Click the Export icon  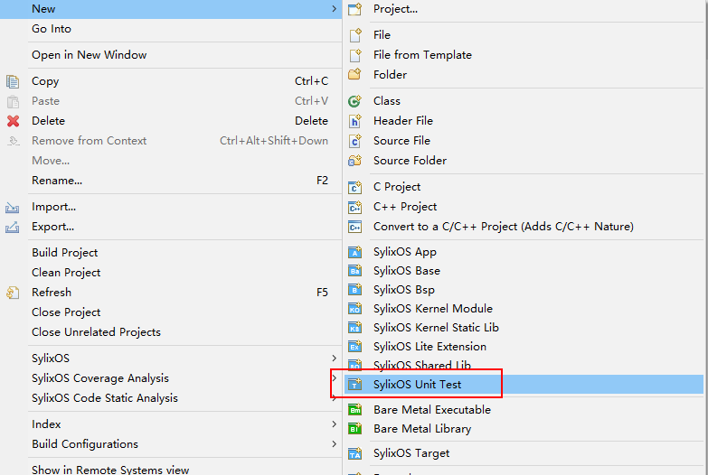12,227
